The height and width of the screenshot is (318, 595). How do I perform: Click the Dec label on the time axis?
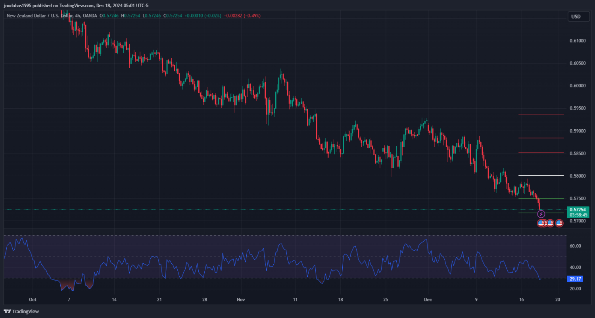click(427, 300)
